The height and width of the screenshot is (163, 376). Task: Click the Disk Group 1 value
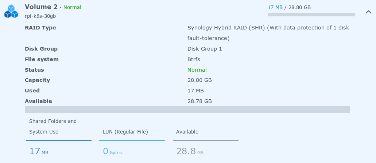point(205,49)
